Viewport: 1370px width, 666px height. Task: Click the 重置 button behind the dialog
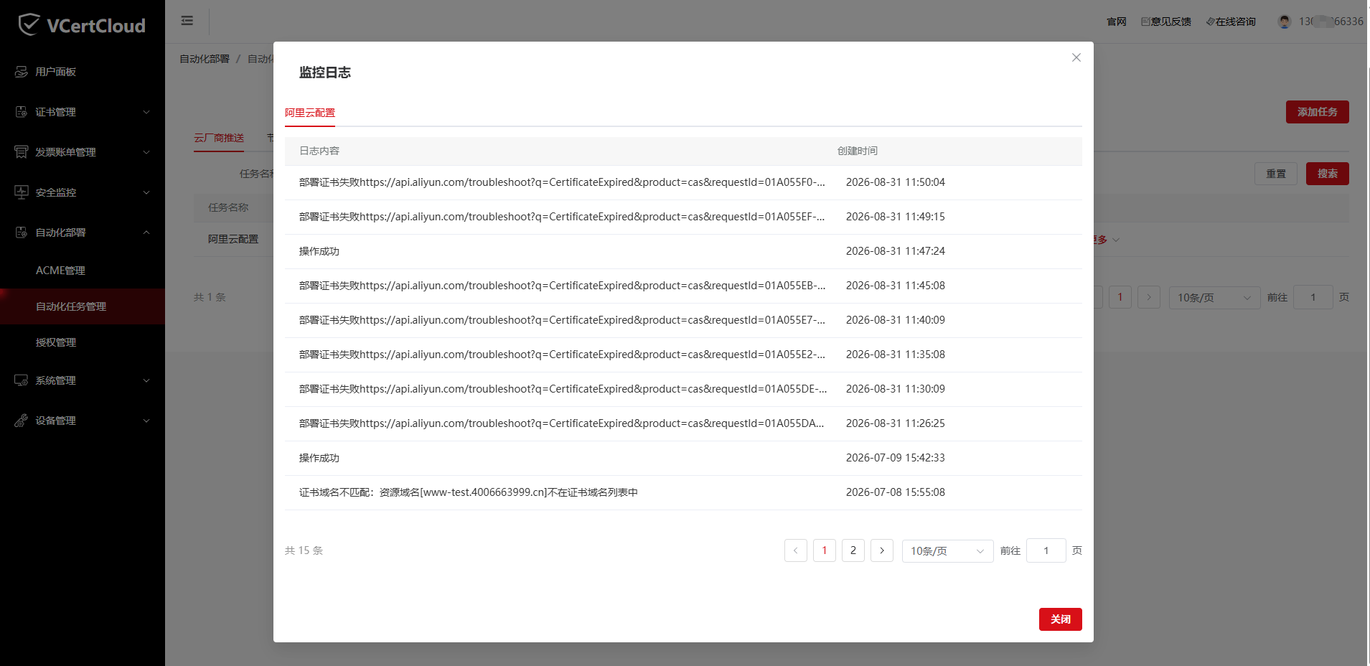click(x=1275, y=174)
